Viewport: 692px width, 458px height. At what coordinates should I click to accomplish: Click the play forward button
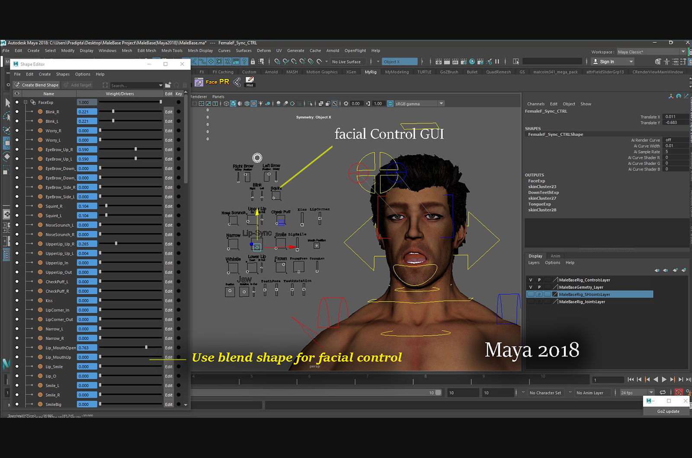(664, 379)
